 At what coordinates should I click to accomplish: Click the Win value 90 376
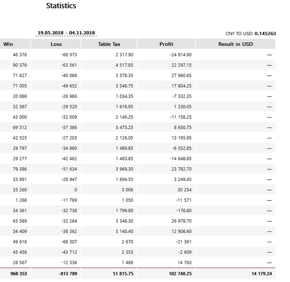pos(20,65)
